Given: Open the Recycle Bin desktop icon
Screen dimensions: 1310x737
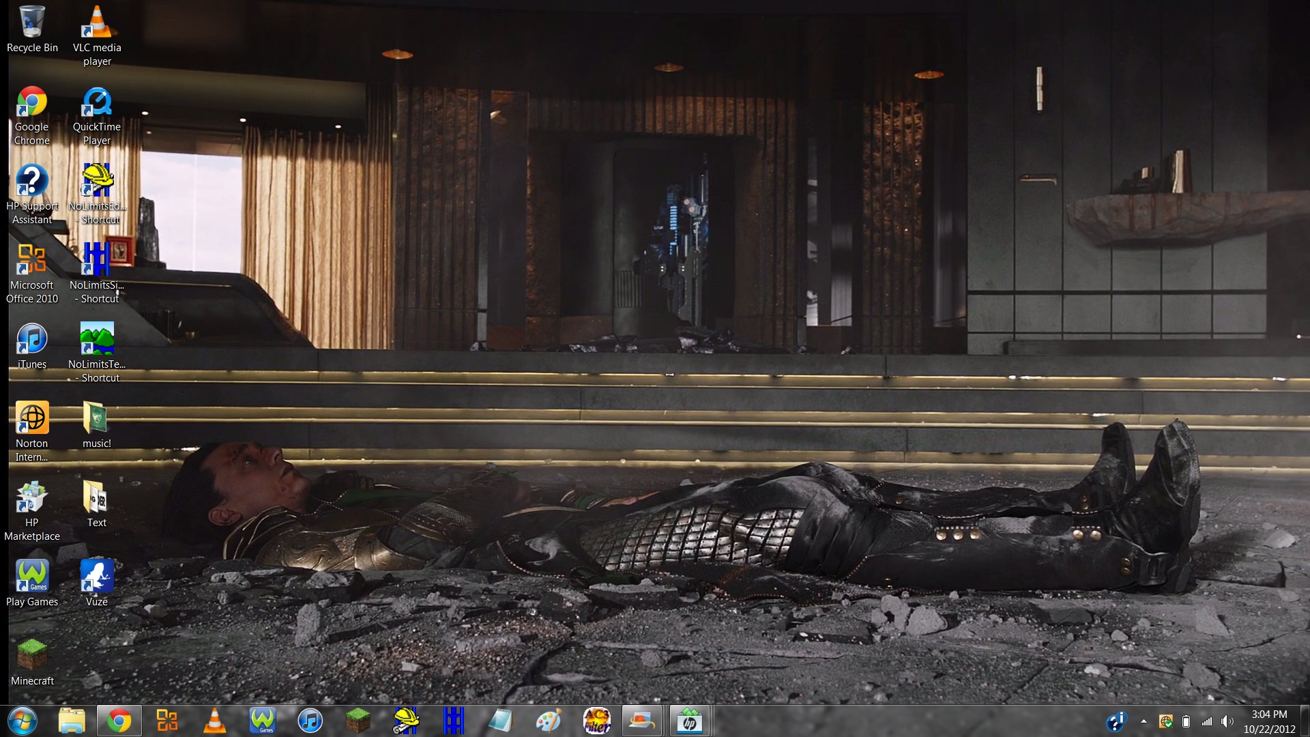Looking at the screenshot, I should point(32,29).
